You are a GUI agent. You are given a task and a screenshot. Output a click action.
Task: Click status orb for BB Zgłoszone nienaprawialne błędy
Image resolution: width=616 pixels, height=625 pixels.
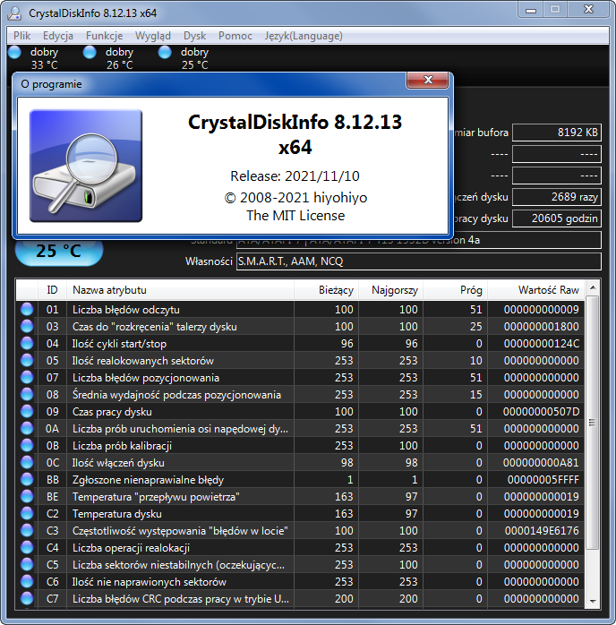tap(27, 480)
